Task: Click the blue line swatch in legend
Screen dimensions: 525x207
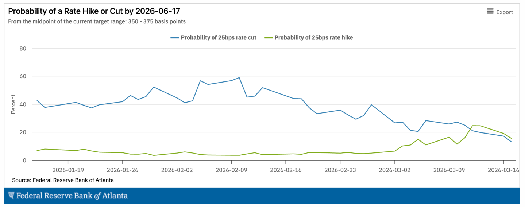Action: 174,37
